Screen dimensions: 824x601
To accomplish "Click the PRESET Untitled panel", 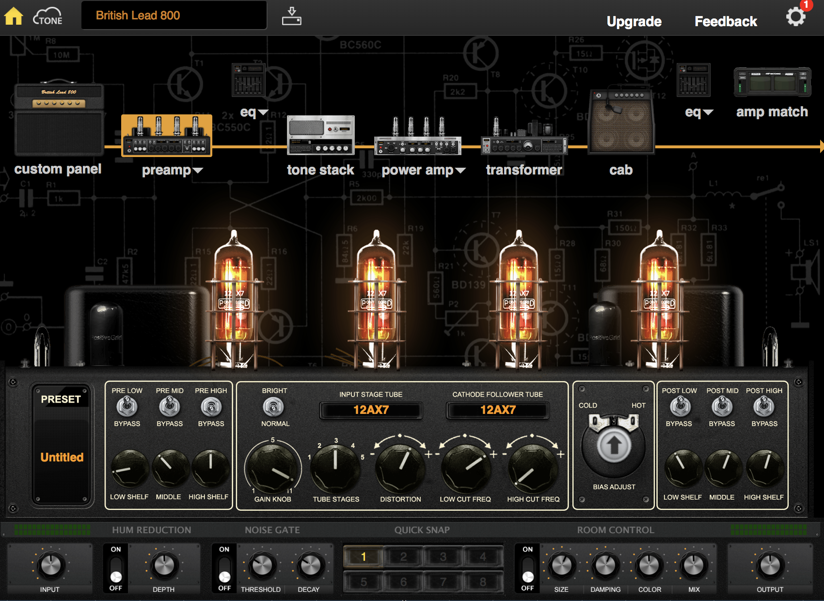I will (x=62, y=444).
